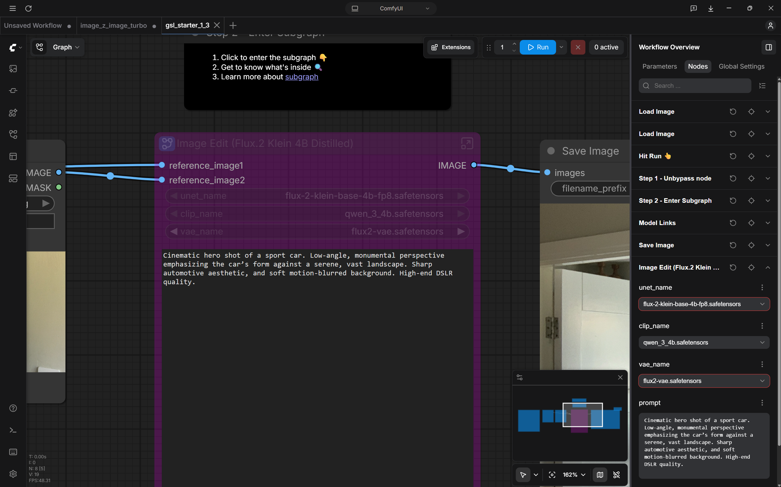Open the 162% zoom dropdown
Viewport: 781px width, 487px height.
pos(574,475)
